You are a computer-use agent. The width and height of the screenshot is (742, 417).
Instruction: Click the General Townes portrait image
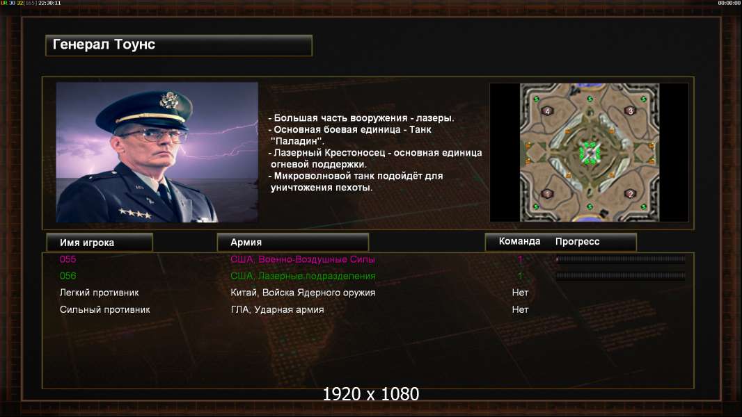157,152
